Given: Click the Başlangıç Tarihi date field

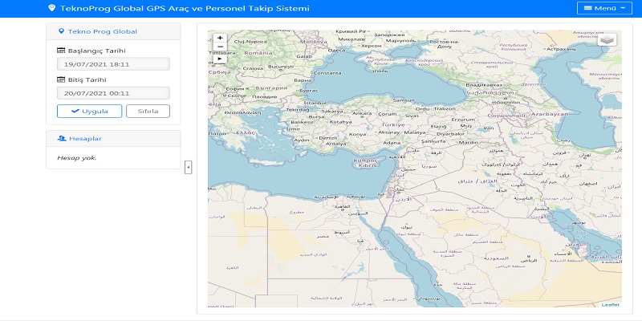Looking at the screenshot, I should tap(113, 64).
